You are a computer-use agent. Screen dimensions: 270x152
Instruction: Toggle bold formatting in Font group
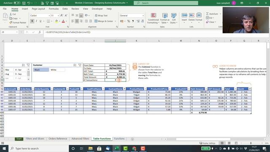(32, 21)
